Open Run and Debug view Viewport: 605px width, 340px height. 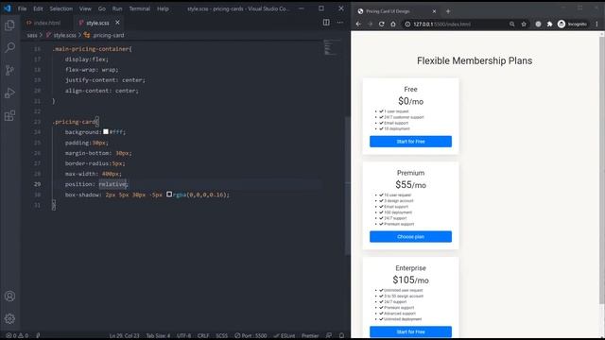click(9, 93)
